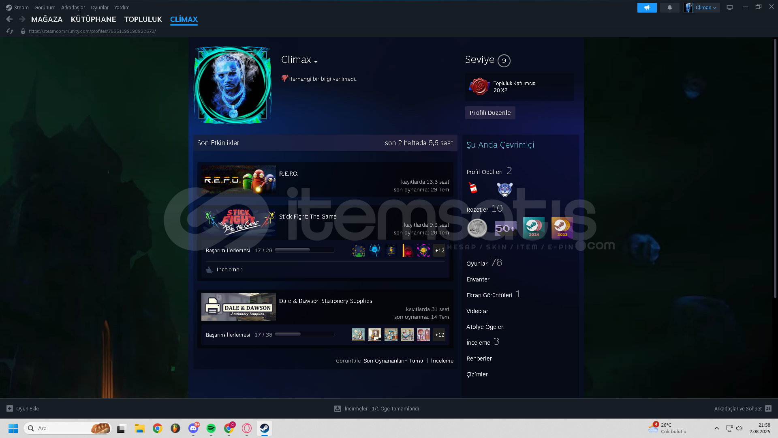
Task: View the blue tiger profile award
Action: (x=504, y=189)
